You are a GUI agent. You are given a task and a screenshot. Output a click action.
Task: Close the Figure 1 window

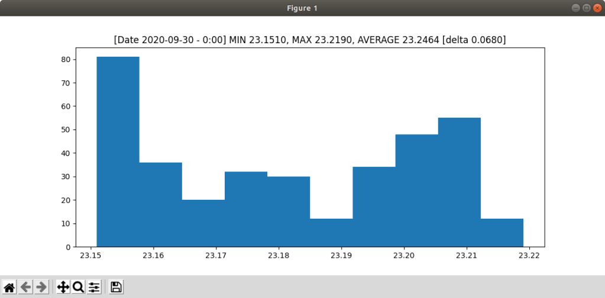pyautogui.click(x=597, y=8)
